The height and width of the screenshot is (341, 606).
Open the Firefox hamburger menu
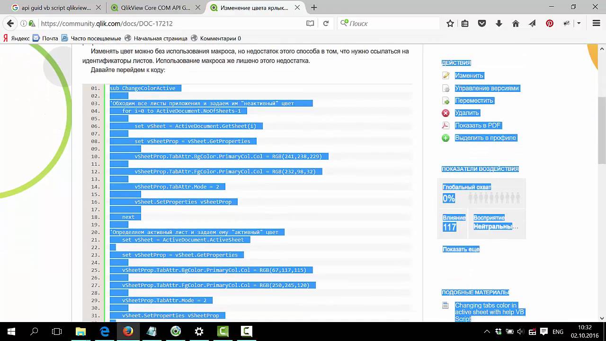pyautogui.click(x=597, y=23)
